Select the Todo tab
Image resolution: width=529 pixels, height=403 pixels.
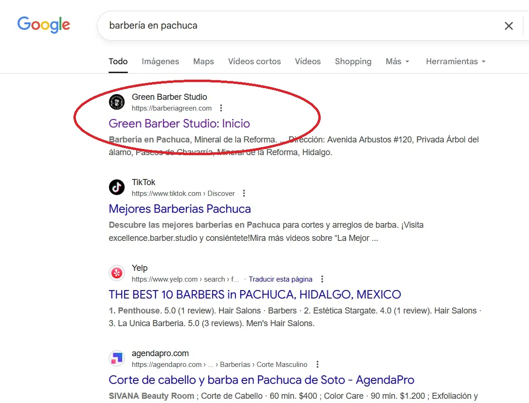coord(118,61)
